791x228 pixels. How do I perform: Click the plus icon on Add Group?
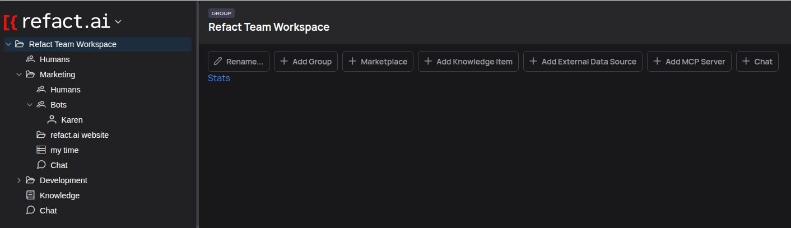coord(284,62)
